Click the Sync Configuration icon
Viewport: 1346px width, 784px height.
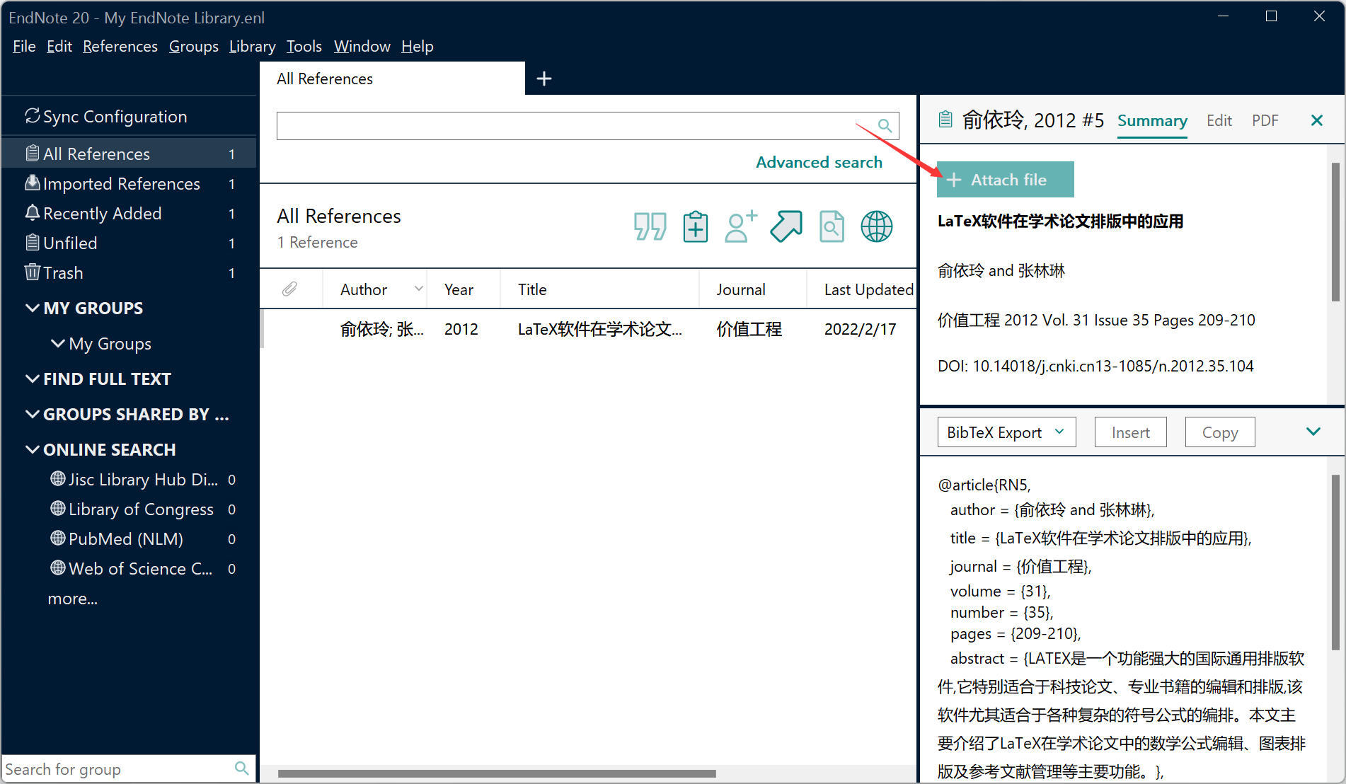coord(33,116)
